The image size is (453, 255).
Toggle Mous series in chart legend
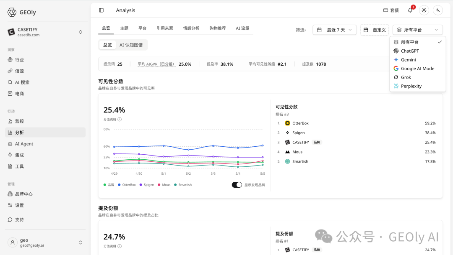164,185
